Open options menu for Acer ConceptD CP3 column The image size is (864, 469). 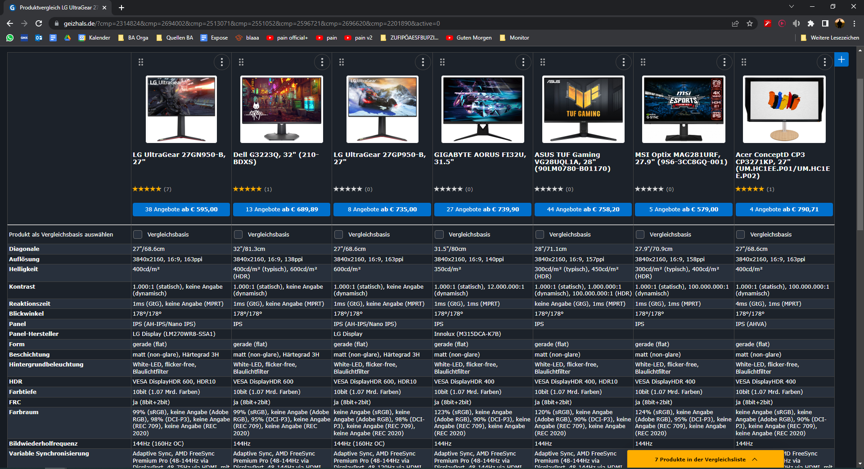(x=825, y=62)
